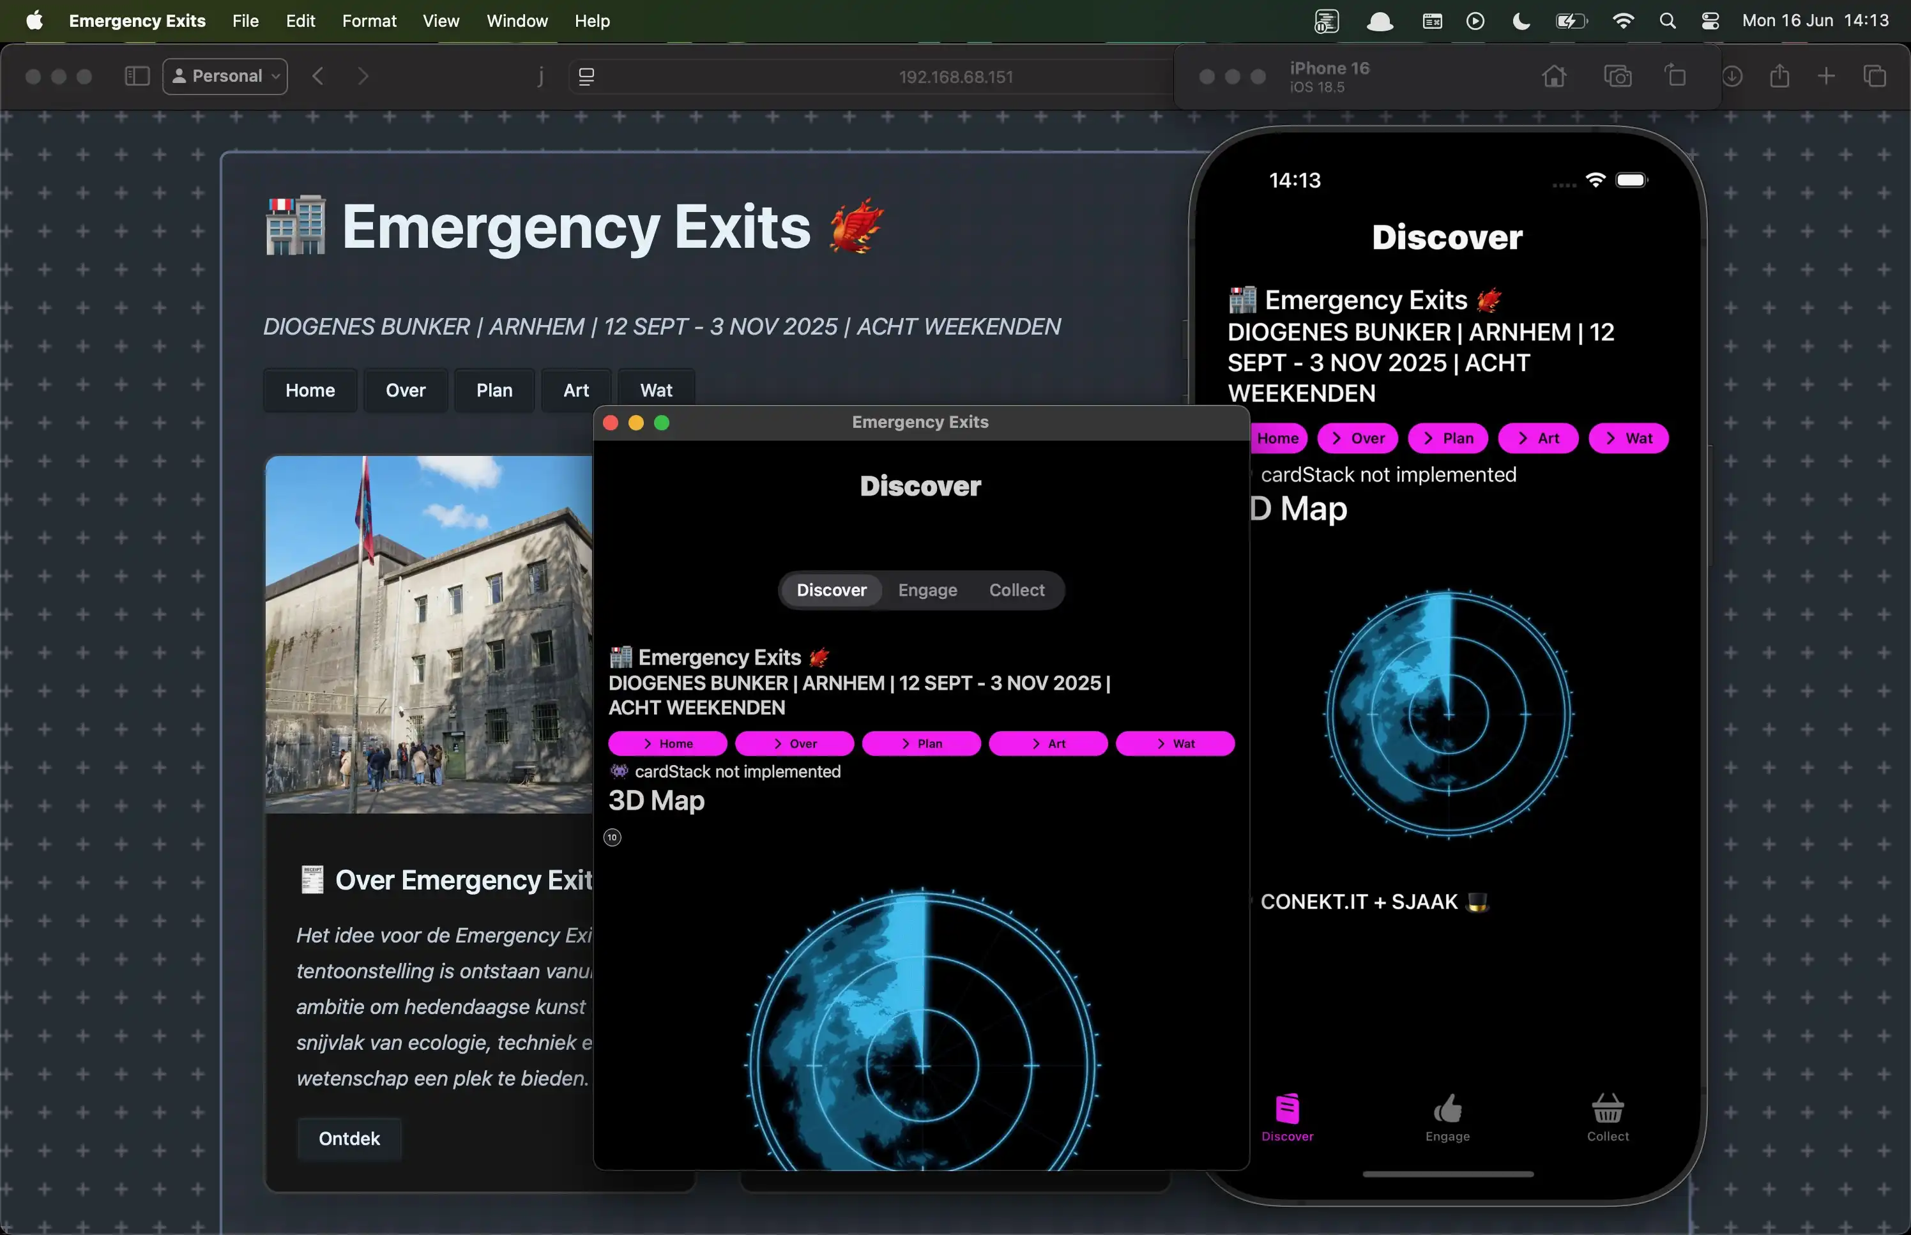Image resolution: width=1911 pixels, height=1235 pixels.
Task: Expand pink Plan chevron button on iPhone
Action: pyautogui.click(x=1447, y=439)
